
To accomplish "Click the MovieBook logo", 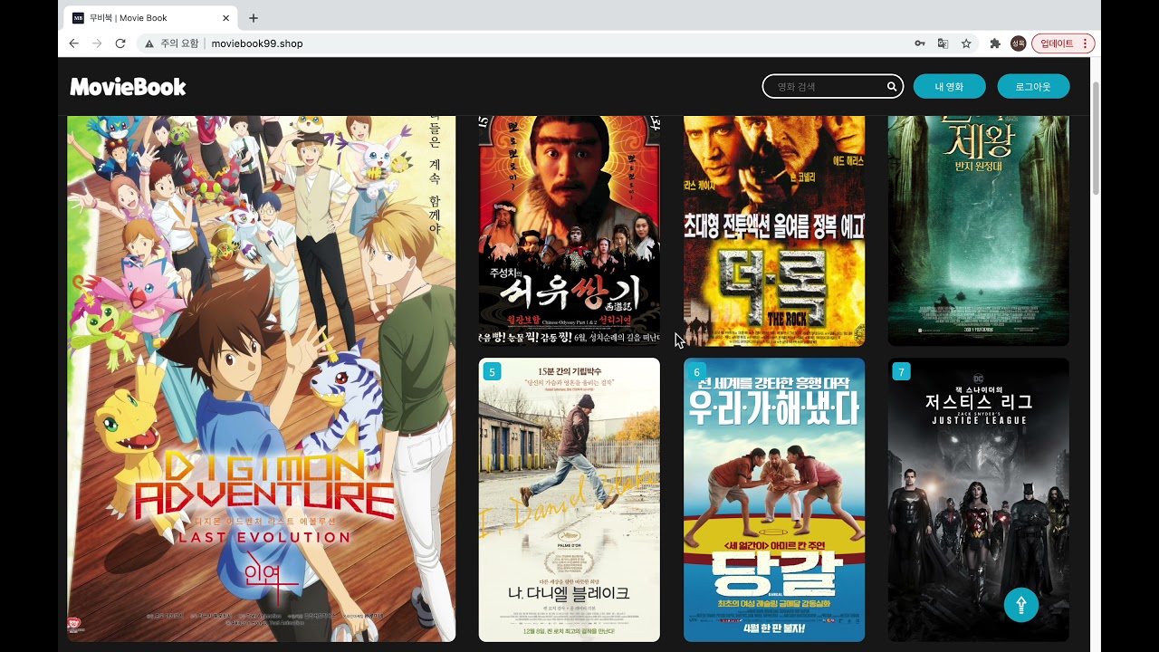I will coord(128,87).
